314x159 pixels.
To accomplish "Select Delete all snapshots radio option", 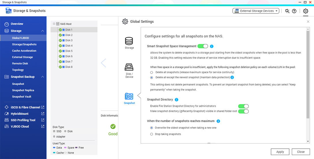I will pos(152,72).
